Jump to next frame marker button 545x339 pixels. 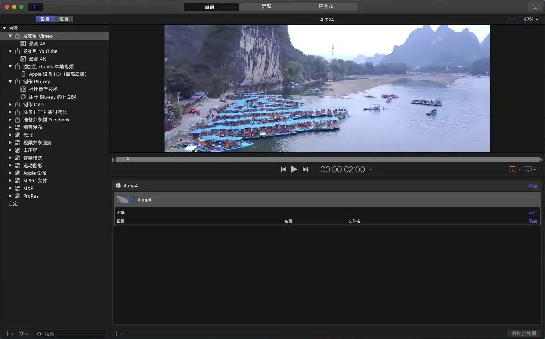[305, 169]
